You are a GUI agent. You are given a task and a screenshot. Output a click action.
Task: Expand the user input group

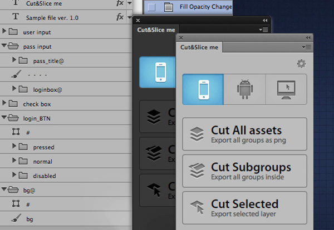click(x=4, y=31)
